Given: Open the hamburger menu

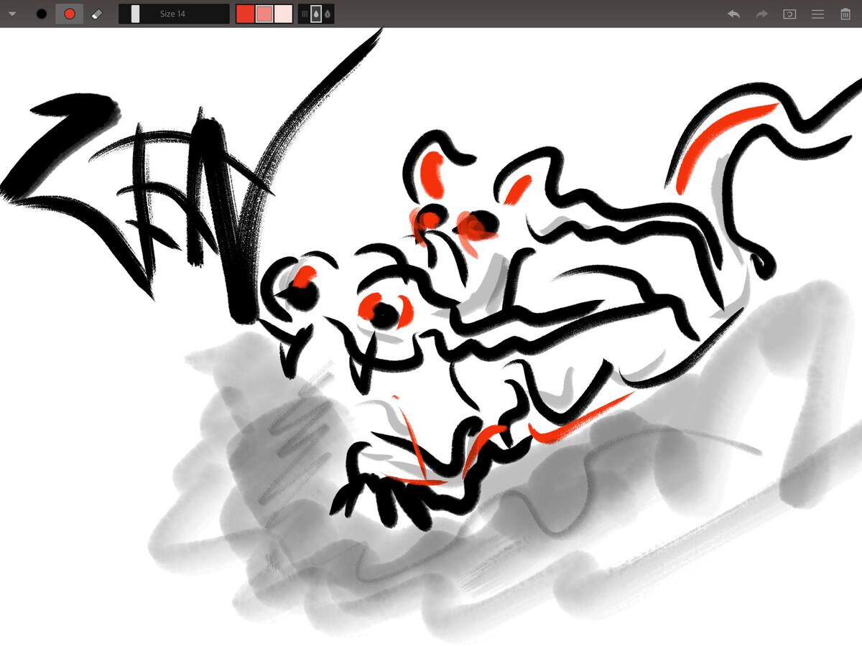Looking at the screenshot, I should pyautogui.click(x=817, y=14).
